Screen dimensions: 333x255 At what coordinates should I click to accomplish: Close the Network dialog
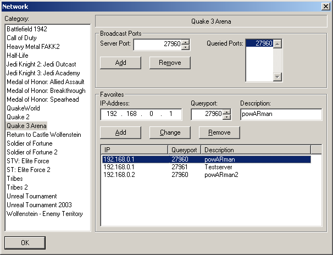coord(325,7)
